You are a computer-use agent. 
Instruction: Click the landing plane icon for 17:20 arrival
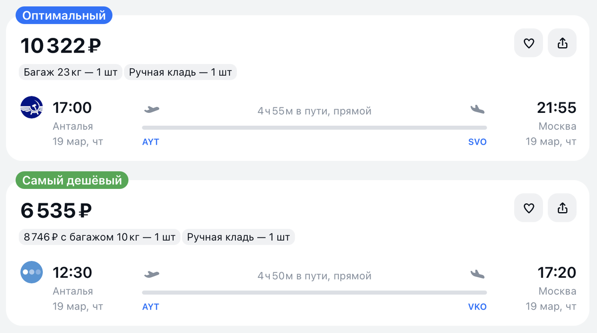point(477,274)
